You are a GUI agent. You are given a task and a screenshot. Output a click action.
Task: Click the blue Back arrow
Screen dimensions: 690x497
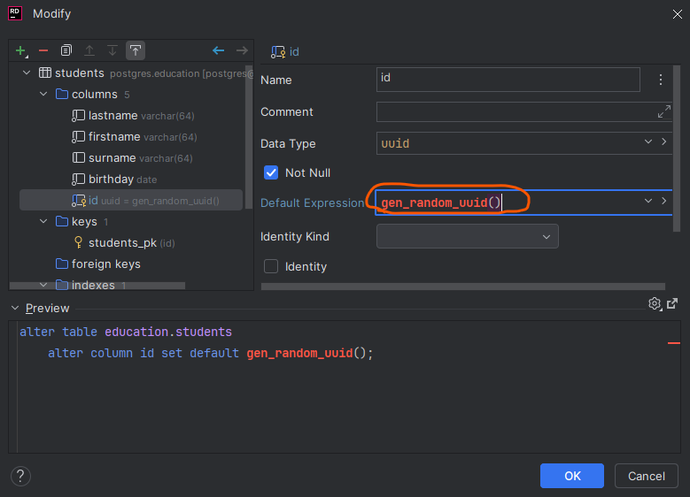coord(218,51)
